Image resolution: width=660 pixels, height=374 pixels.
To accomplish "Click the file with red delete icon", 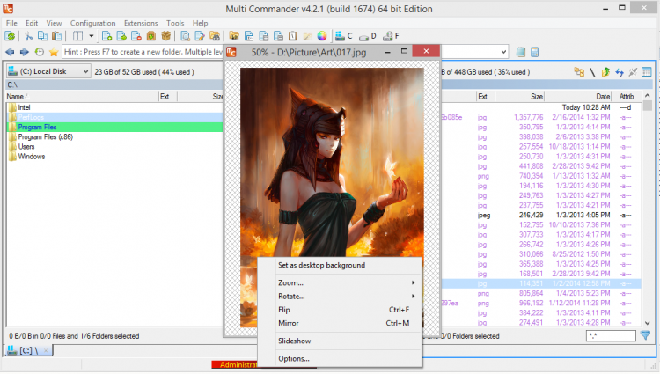I will pos(136,36).
